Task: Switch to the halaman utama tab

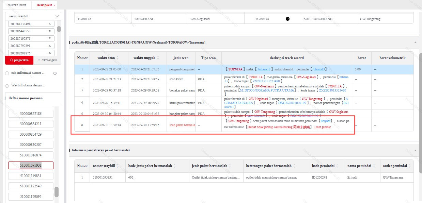Action: pyautogui.click(x=16, y=5)
